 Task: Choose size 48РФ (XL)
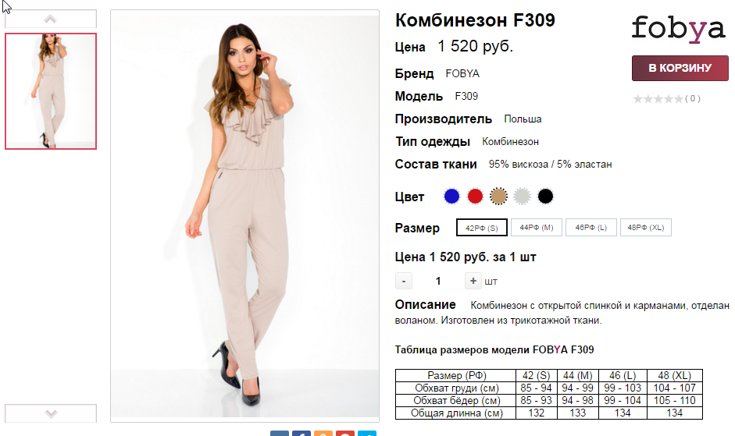tap(645, 228)
